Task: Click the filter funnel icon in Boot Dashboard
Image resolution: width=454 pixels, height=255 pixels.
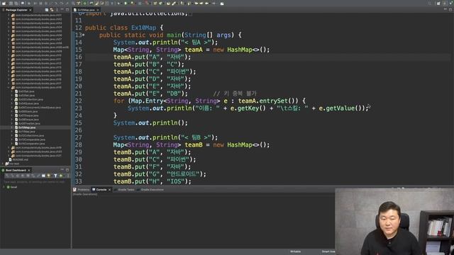Action: click(x=55, y=176)
